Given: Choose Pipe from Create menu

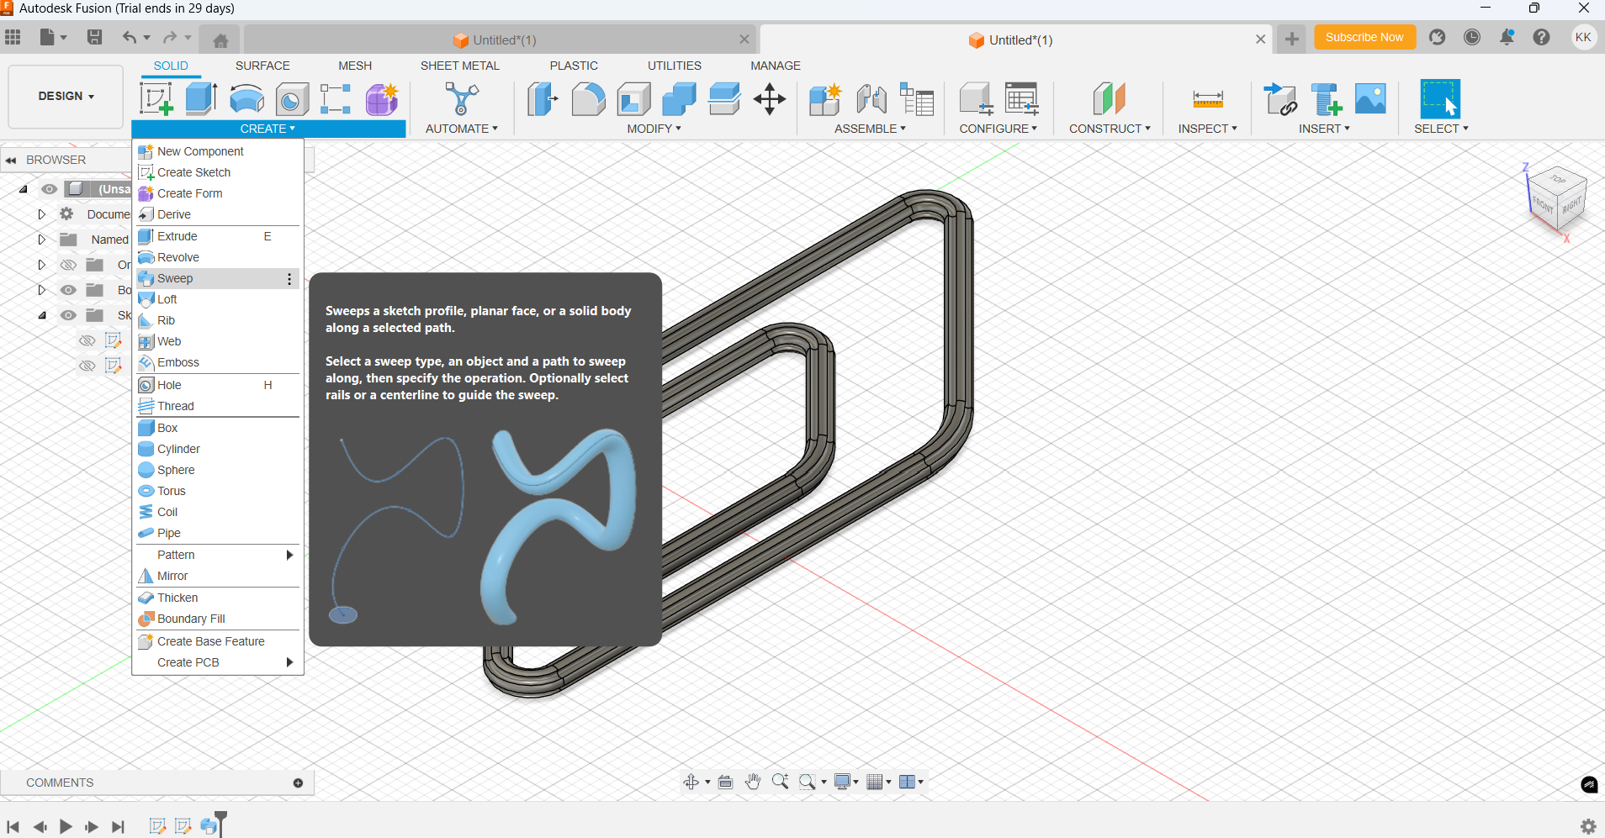Looking at the screenshot, I should pos(217,533).
